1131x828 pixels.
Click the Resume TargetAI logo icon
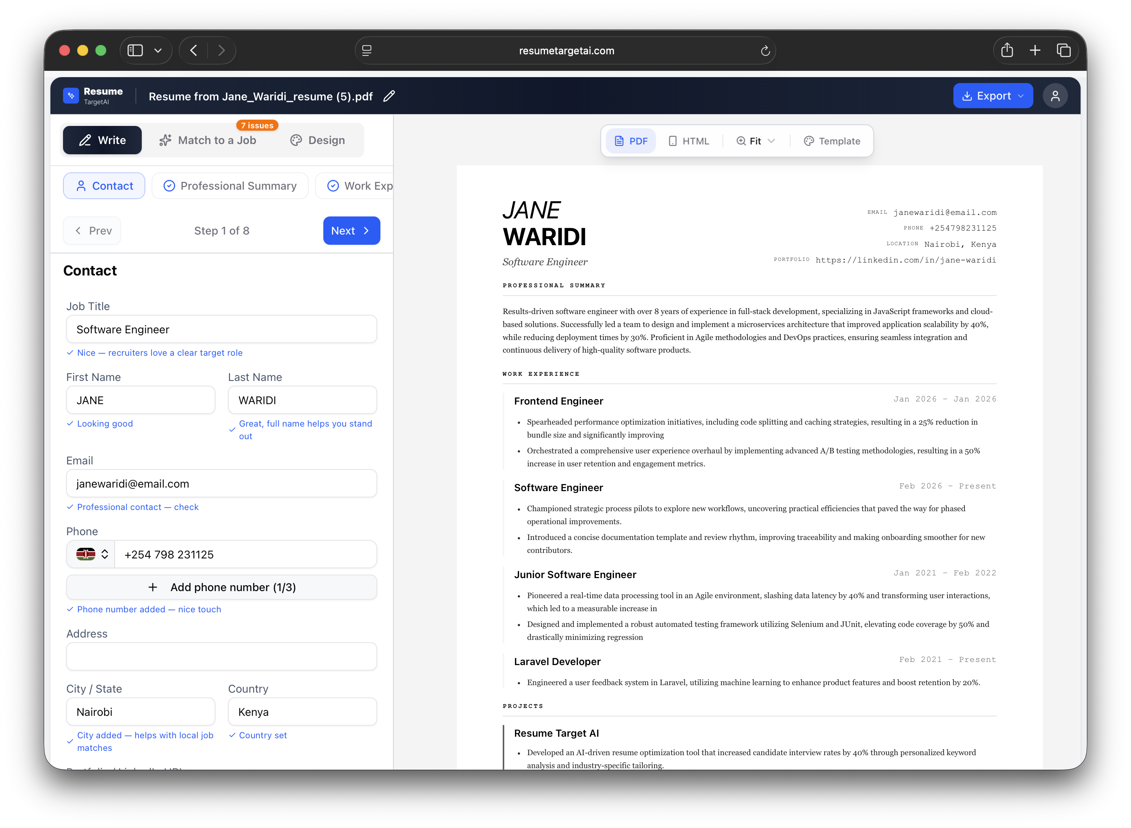tap(71, 96)
